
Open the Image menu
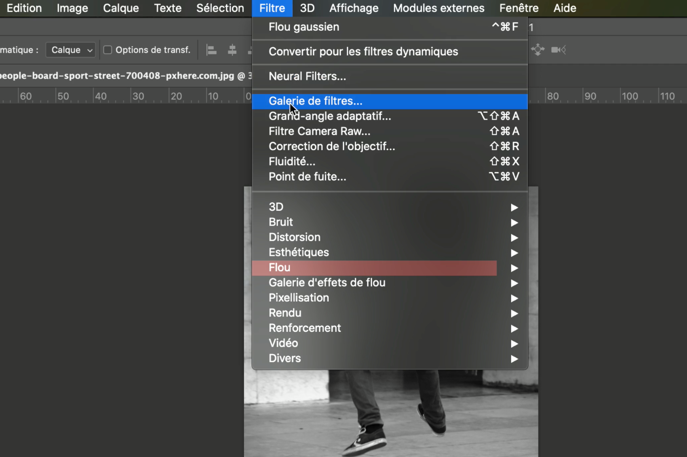[x=72, y=8]
